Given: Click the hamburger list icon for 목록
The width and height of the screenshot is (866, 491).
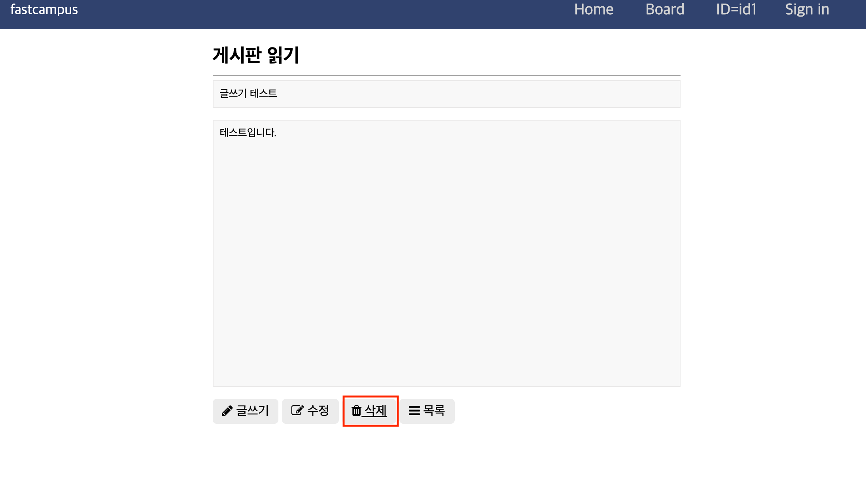Looking at the screenshot, I should point(414,411).
